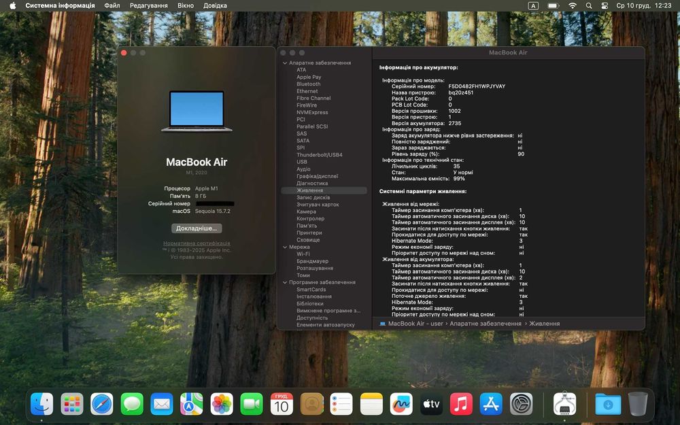
Task: Select Живлення in the sidebar
Action: coord(324,190)
